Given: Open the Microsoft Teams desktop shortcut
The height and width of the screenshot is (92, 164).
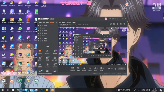Looking at the screenshot, I should click(x=28, y=13).
